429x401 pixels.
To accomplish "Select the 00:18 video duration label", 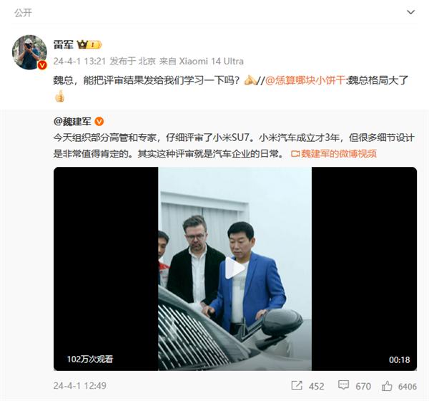I will tap(400, 359).
